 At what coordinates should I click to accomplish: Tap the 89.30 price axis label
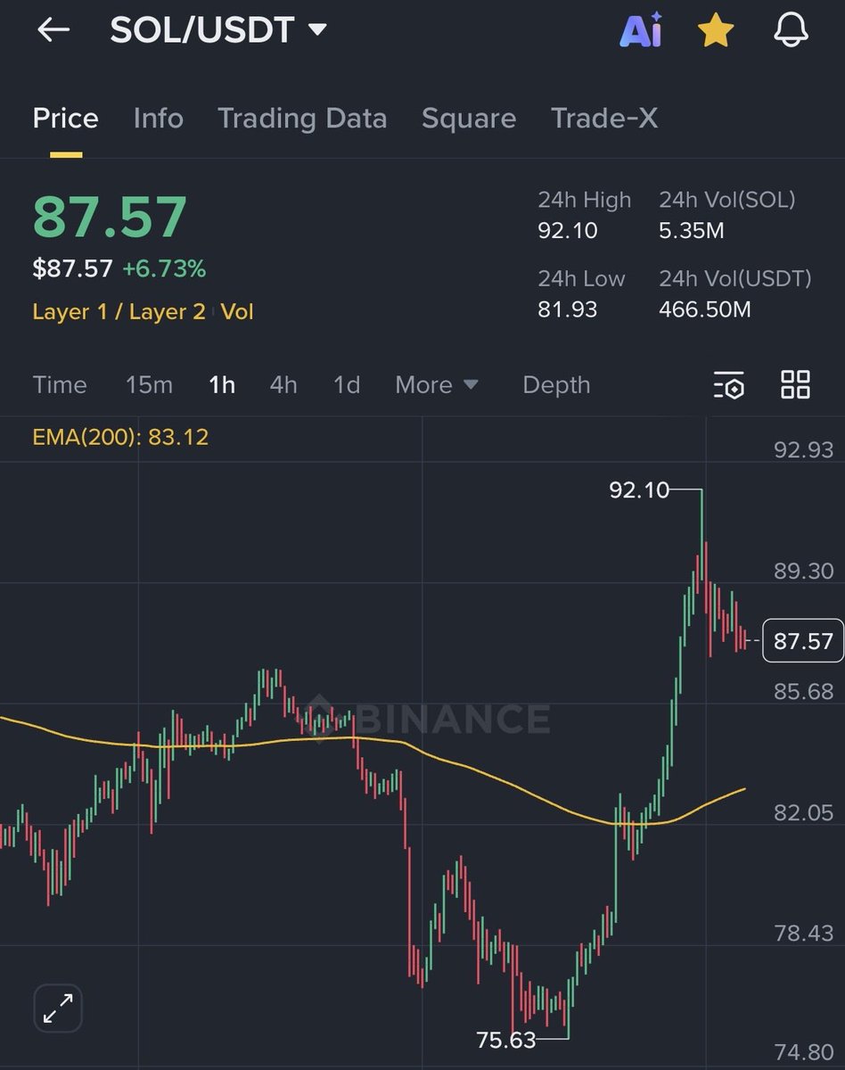click(x=803, y=572)
